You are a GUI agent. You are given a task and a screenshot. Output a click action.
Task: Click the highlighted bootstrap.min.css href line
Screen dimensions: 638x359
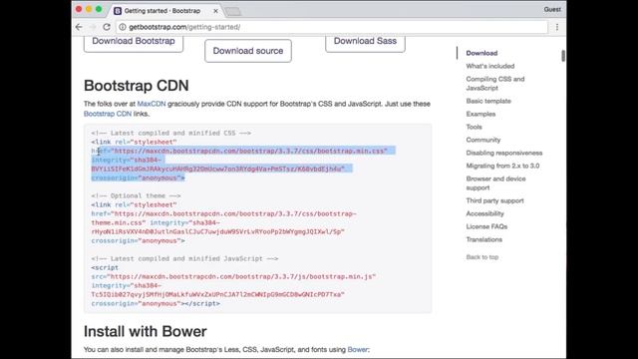[239, 151]
